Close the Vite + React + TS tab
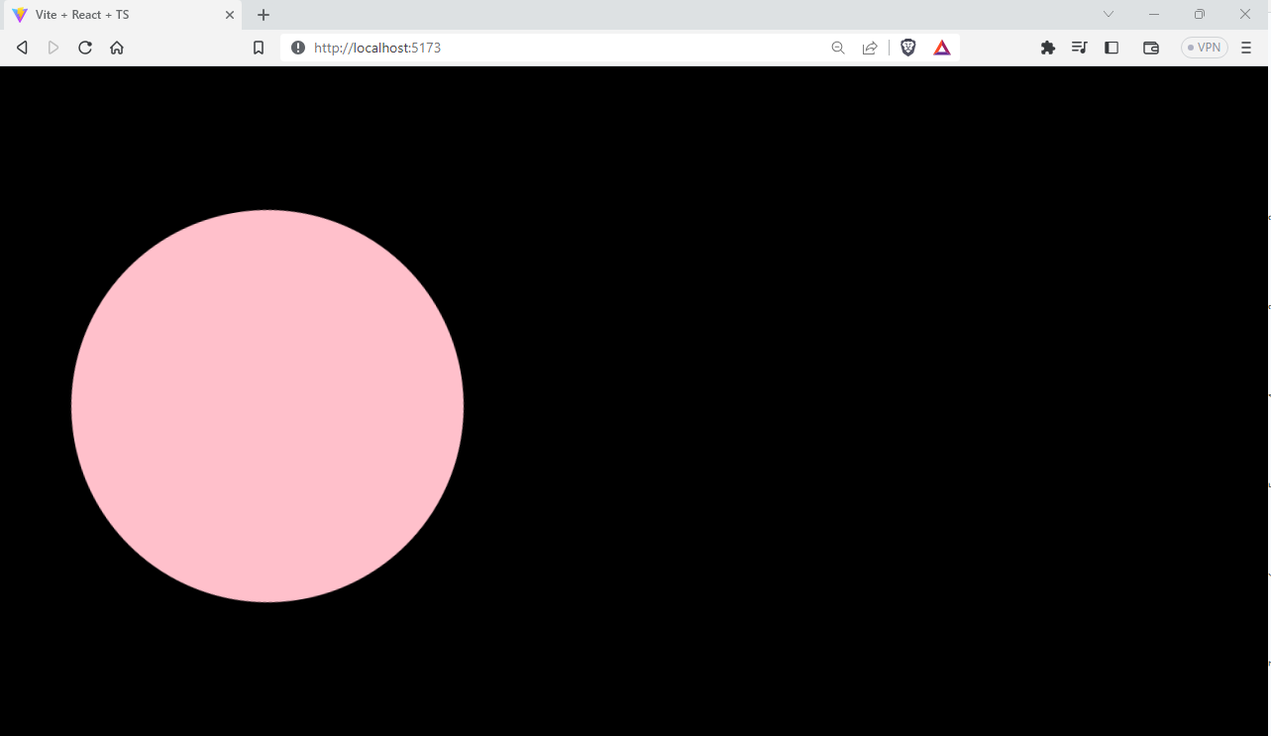 [230, 15]
